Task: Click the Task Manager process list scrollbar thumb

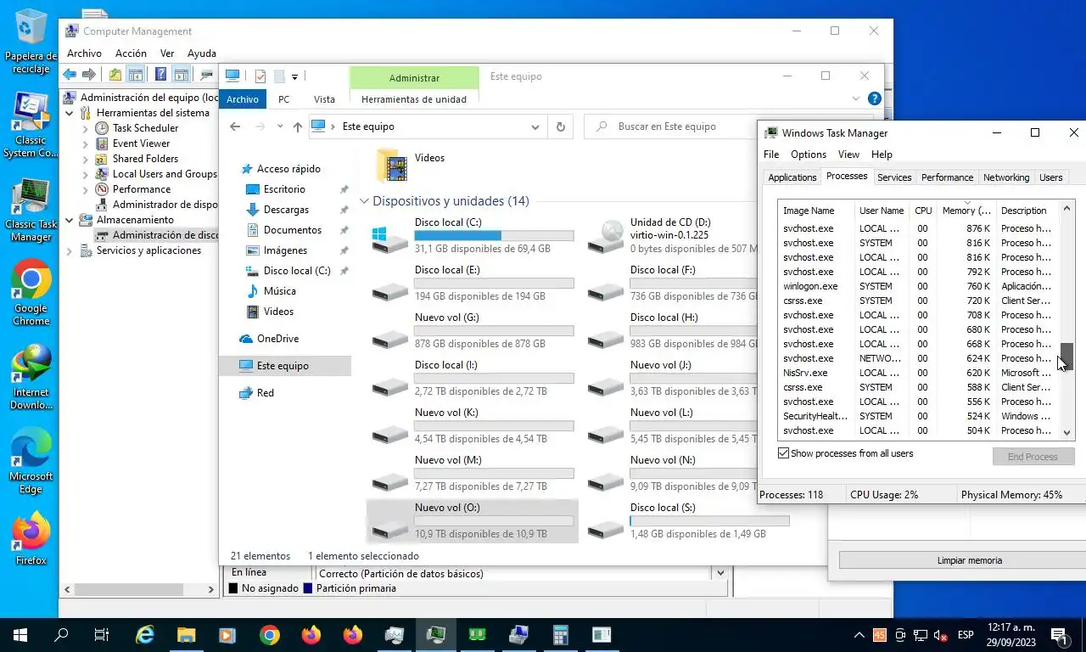Action: tap(1066, 357)
